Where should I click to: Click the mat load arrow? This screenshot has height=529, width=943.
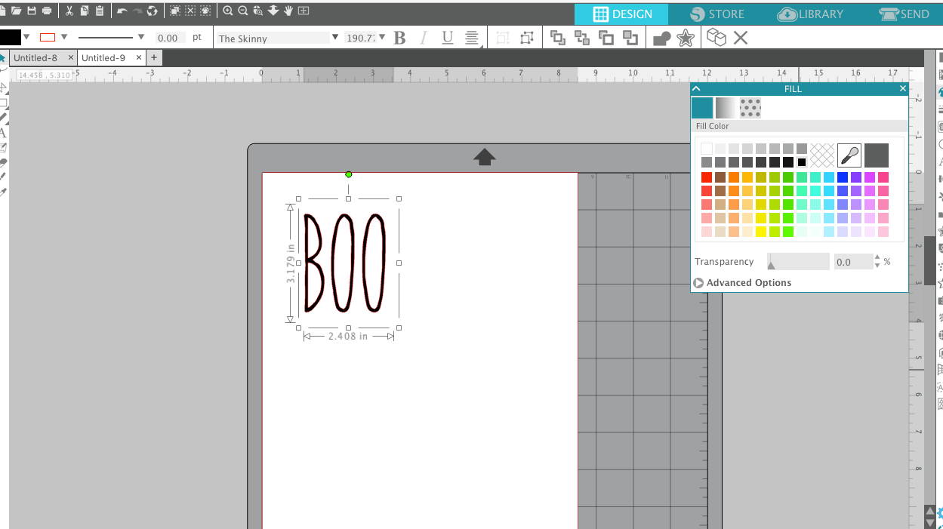(485, 157)
